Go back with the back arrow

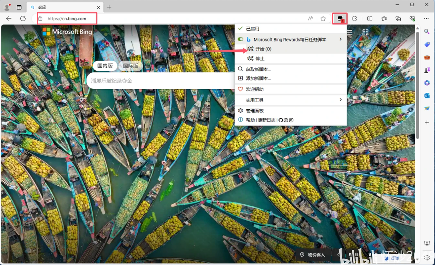tap(9, 19)
